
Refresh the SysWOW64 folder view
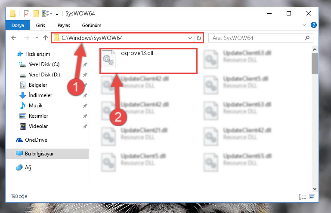[x=198, y=38]
